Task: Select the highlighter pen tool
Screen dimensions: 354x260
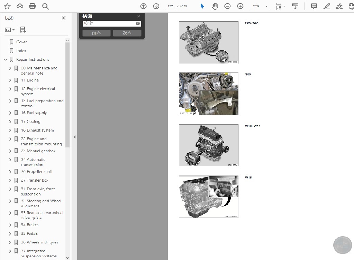Action: [x=326, y=6]
